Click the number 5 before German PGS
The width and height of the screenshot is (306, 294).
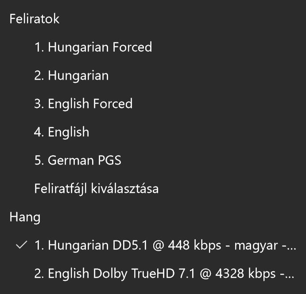38,160
